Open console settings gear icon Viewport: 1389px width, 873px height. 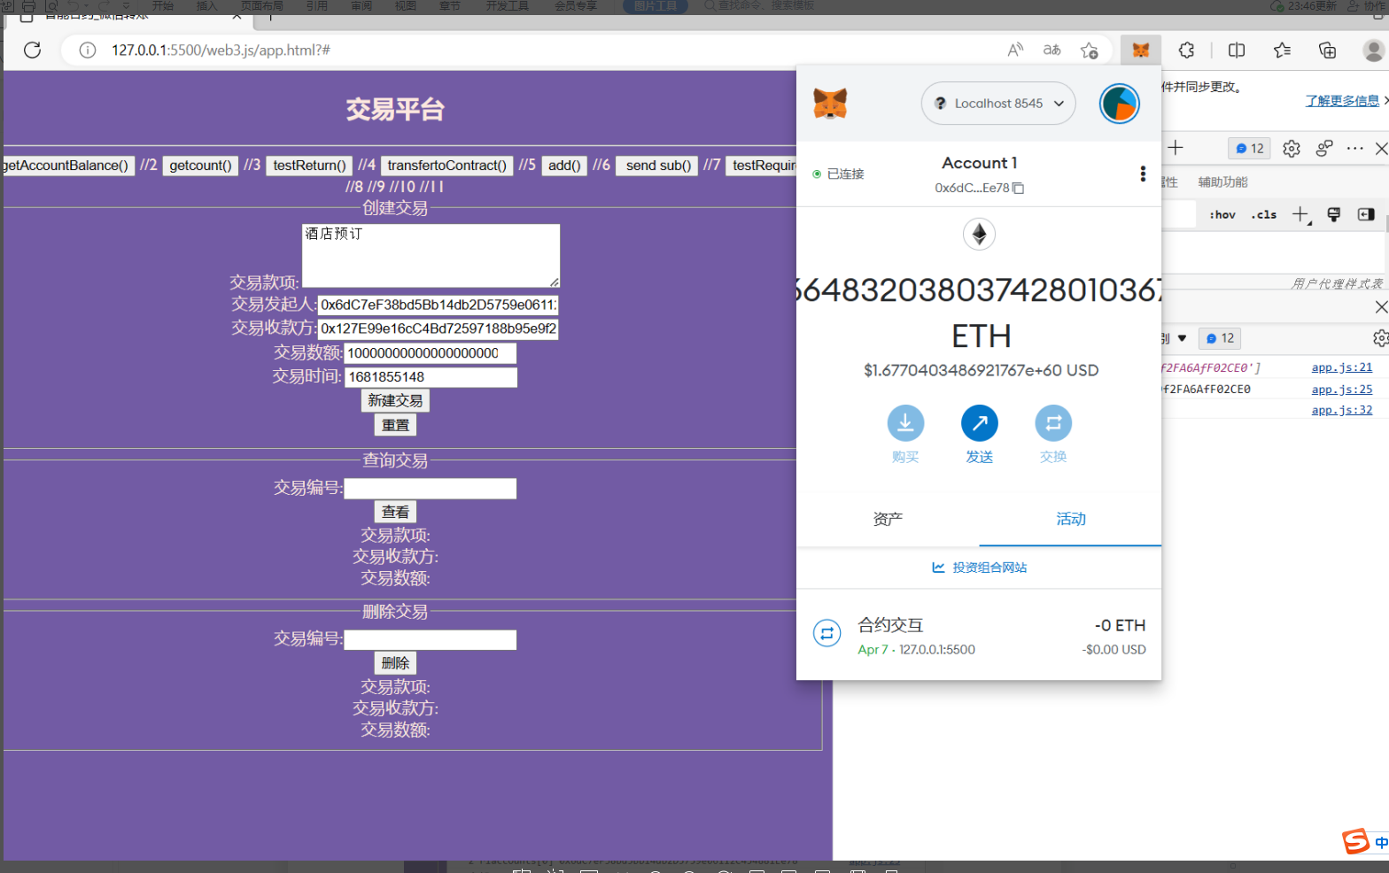click(x=1380, y=338)
